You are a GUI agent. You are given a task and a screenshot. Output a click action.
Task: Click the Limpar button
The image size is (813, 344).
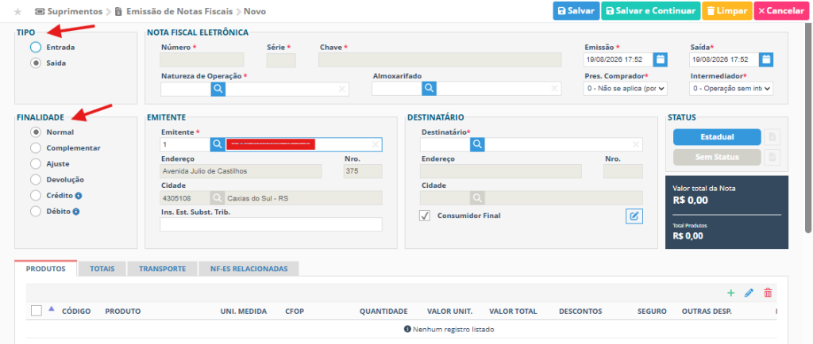click(x=727, y=11)
